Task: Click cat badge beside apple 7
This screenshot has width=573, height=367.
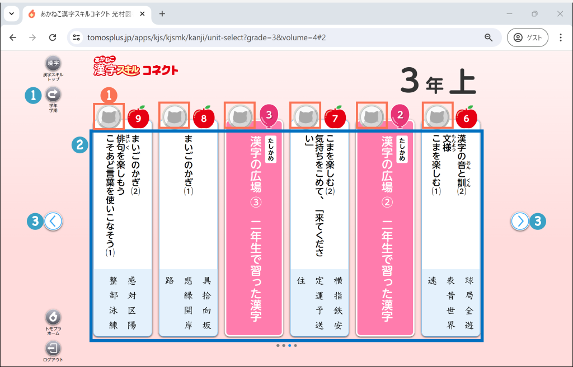Action: click(x=305, y=116)
